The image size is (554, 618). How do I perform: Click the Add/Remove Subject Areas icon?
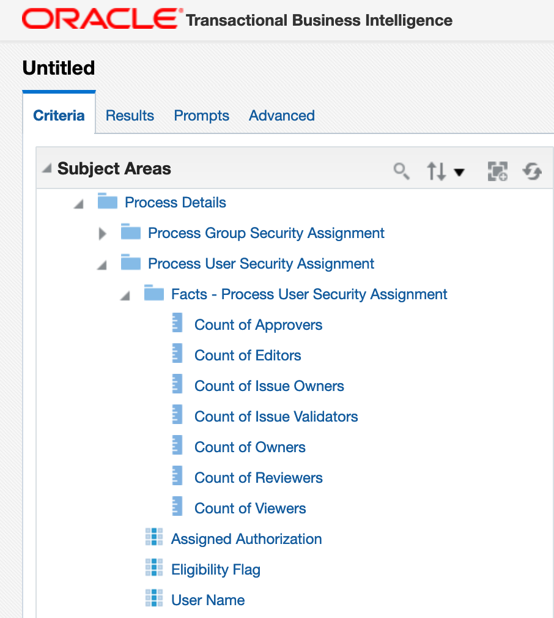pos(497,172)
